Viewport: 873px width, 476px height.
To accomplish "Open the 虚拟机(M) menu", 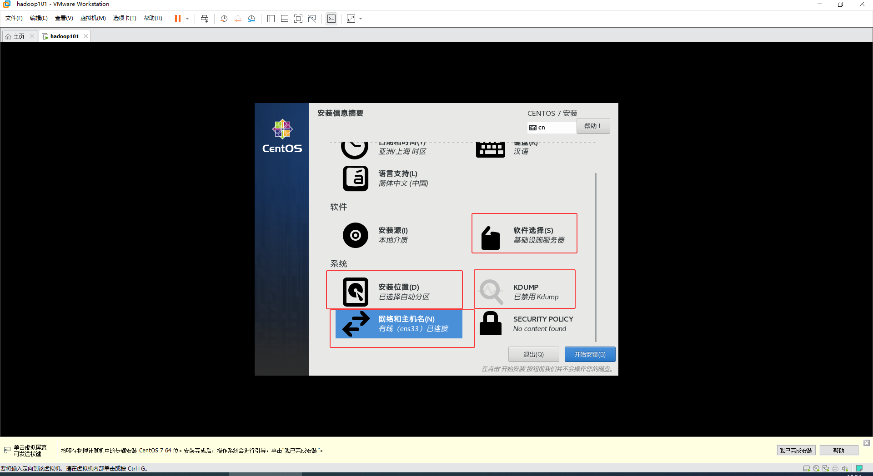I will [93, 18].
